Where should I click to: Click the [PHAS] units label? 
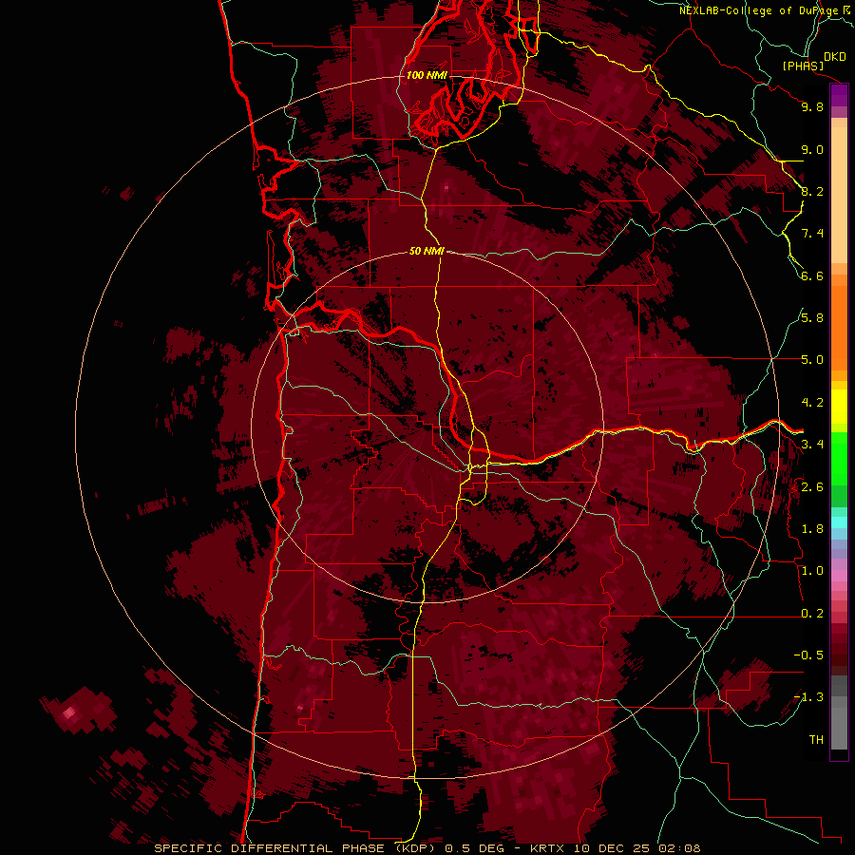(803, 66)
